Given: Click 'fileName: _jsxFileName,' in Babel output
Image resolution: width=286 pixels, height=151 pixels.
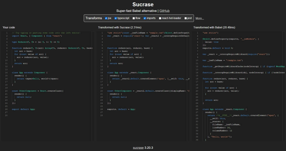Looking at the screenshot, I should 226,125.
